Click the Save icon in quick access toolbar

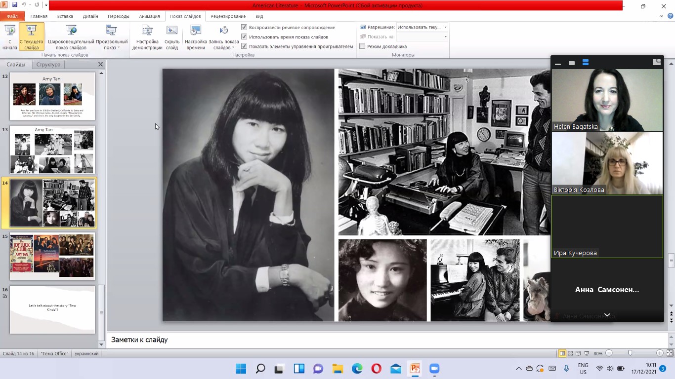[x=15, y=5]
